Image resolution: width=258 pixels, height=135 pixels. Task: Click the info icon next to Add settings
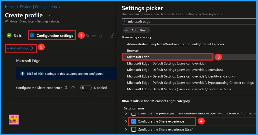point(31,48)
